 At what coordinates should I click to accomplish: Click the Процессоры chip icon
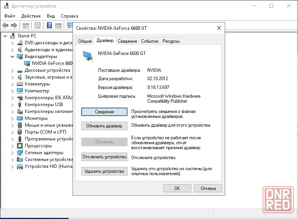(20, 146)
